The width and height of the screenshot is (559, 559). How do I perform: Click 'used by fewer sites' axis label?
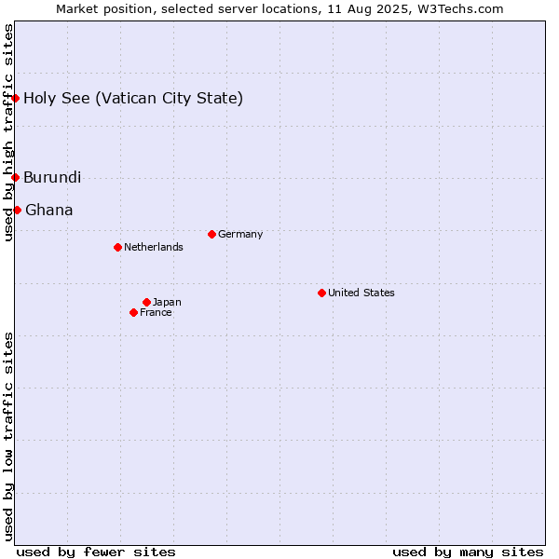pos(96,552)
